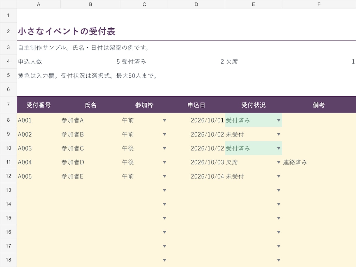Open the 参加枠 dropdown for A003
This screenshot has height=267, width=356.
click(165, 148)
